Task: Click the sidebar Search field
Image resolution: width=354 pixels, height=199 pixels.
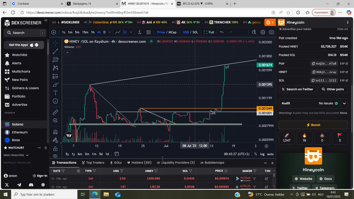Action: 25,33
